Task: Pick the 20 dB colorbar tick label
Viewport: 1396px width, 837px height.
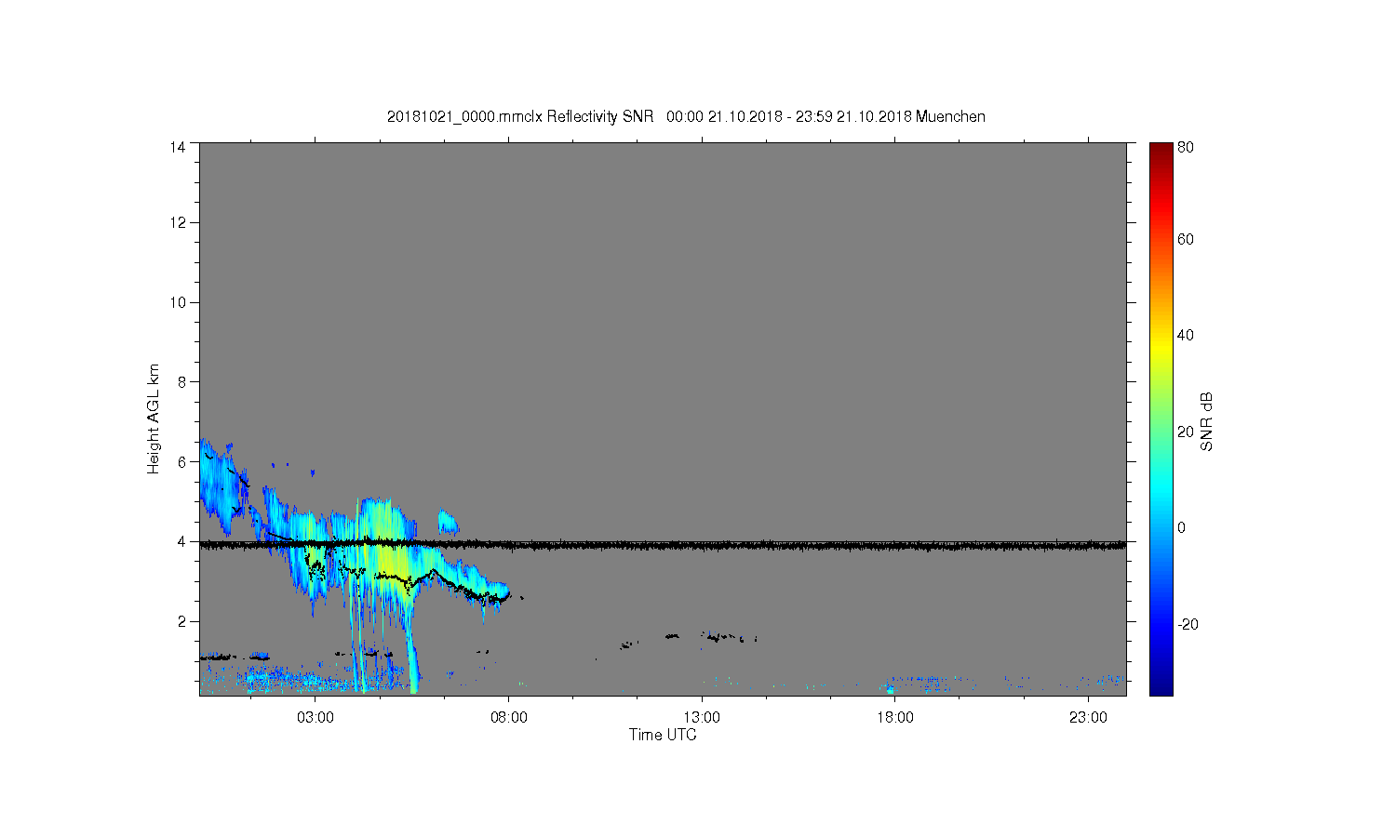Action: click(1186, 432)
